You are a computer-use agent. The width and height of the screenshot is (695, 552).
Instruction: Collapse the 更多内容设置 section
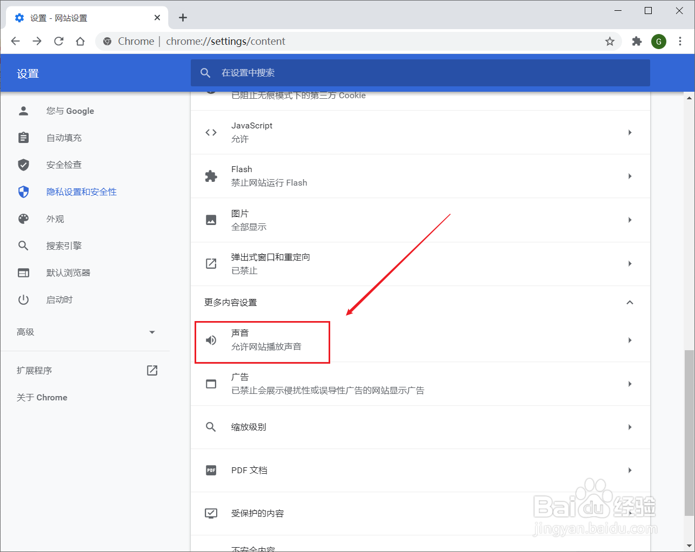point(630,303)
